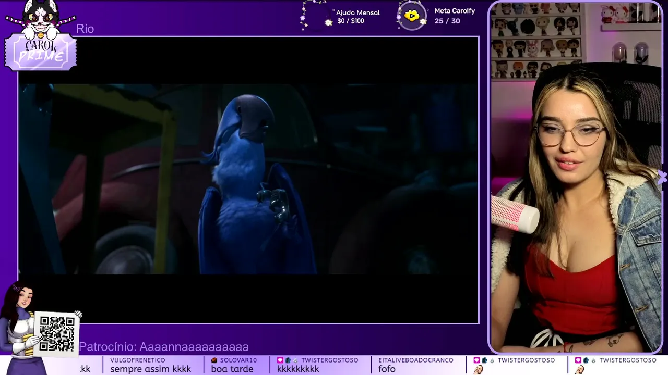Screen dimensions: 668x375
Task: Click the 'Ajuda Mensal' goal label
Action: coord(358,12)
